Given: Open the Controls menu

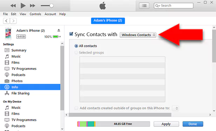Looking at the screenshot, I should (x=35, y=14).
